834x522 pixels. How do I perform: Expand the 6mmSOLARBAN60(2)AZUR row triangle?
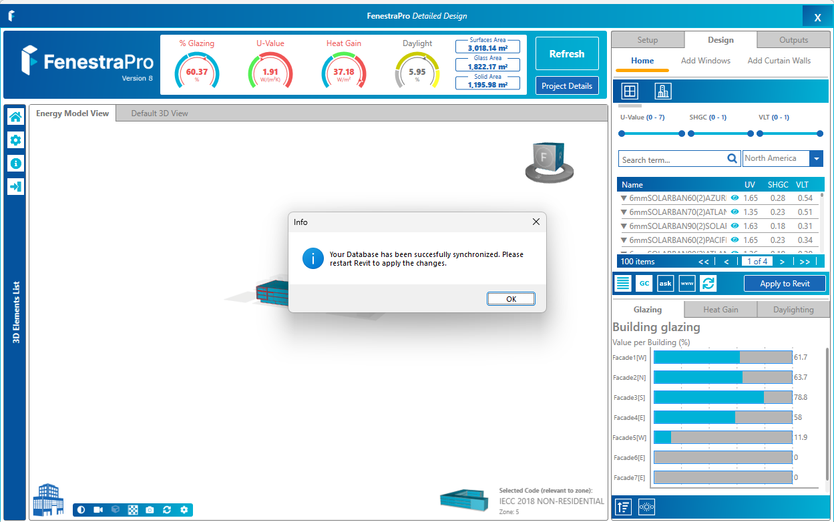[x=624, y=198]
